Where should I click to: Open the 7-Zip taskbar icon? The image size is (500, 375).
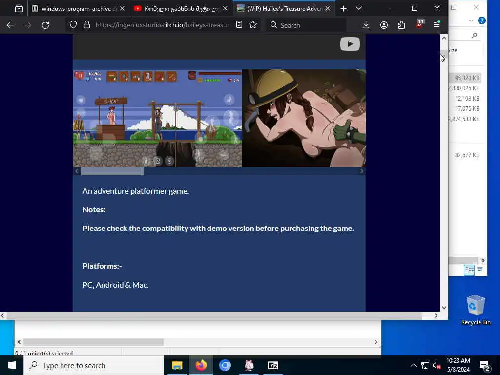[x=272, y=365]
